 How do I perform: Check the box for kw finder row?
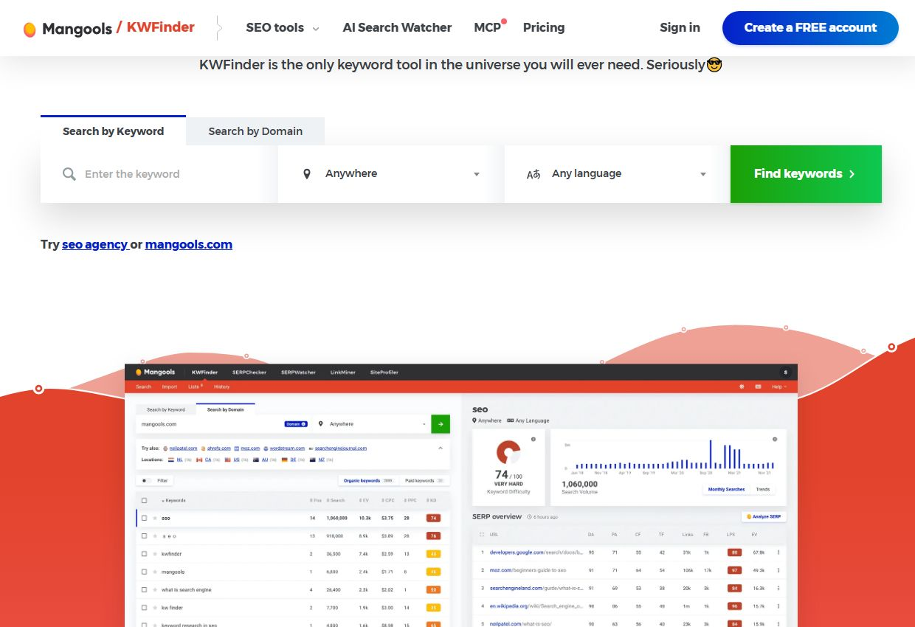[144, 608]
